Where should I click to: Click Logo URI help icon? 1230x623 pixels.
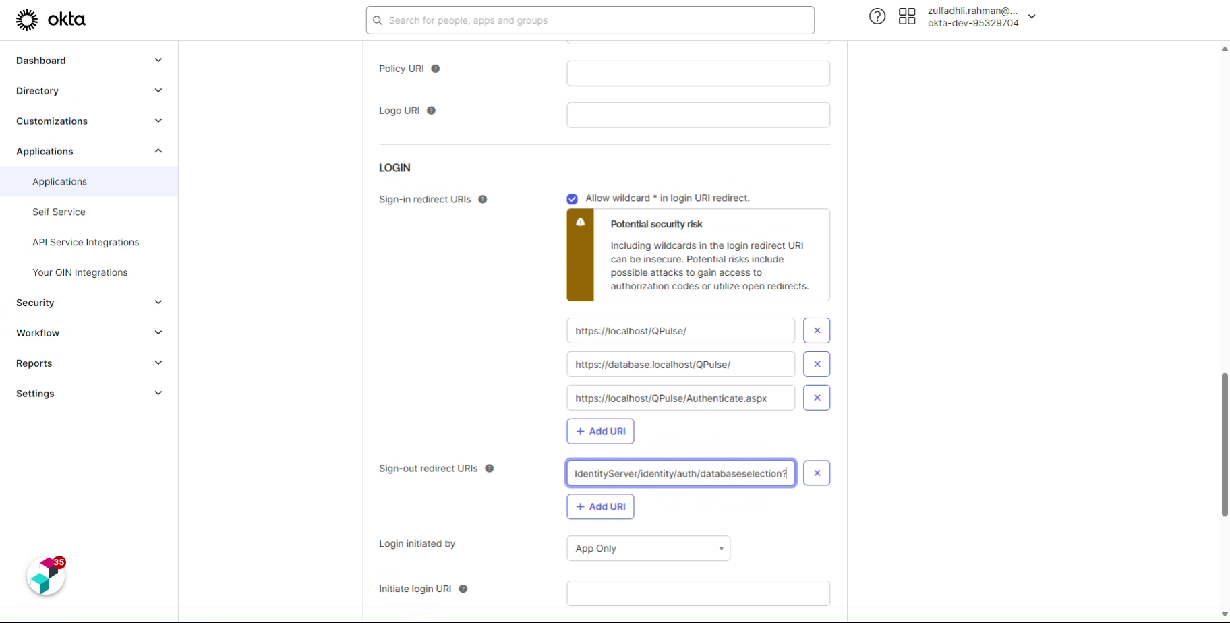click(x=431, y=111)
